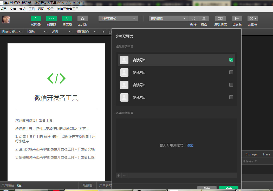Click the 虚拟测试帐号 section label
Screen dimensions: 273x191
(125, 46)
